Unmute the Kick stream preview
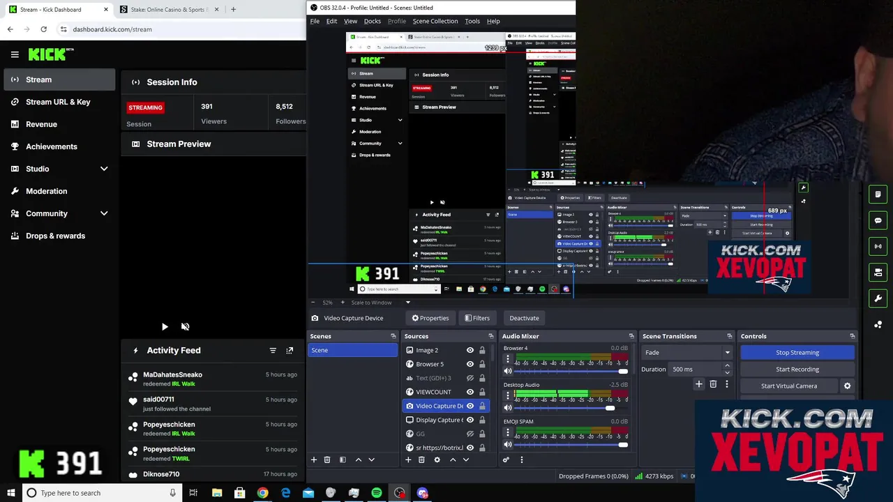893x502 pixels. pos(185,326)
